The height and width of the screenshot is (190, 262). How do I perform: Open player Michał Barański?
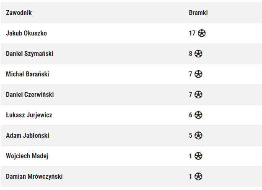click(x=27, y=74)
